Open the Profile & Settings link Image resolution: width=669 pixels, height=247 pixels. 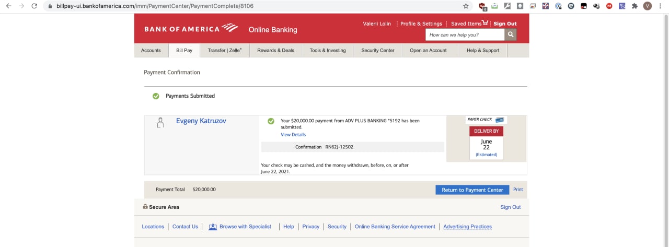click(x=421, y=23)
